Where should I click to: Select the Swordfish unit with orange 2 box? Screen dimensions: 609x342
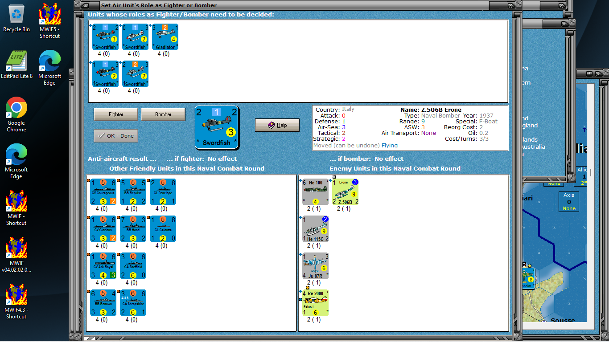(x=135, y=73)
